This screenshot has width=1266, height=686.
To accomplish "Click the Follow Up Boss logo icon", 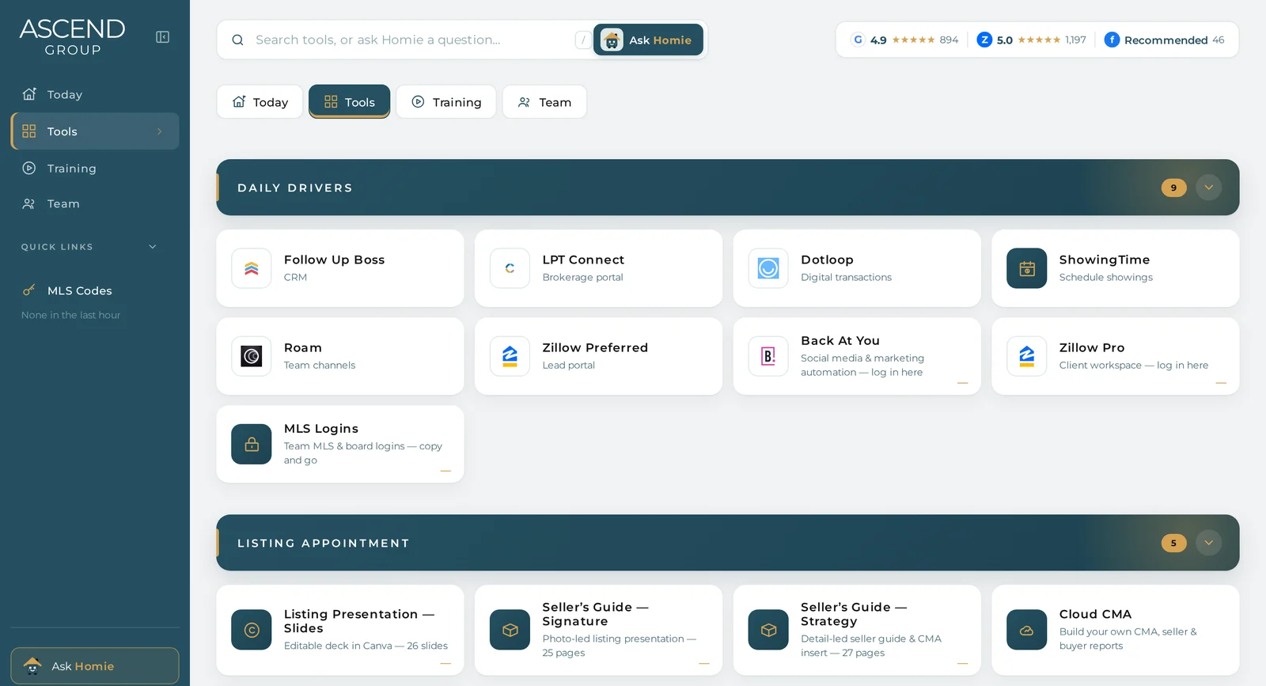I will tap(252, 268).
